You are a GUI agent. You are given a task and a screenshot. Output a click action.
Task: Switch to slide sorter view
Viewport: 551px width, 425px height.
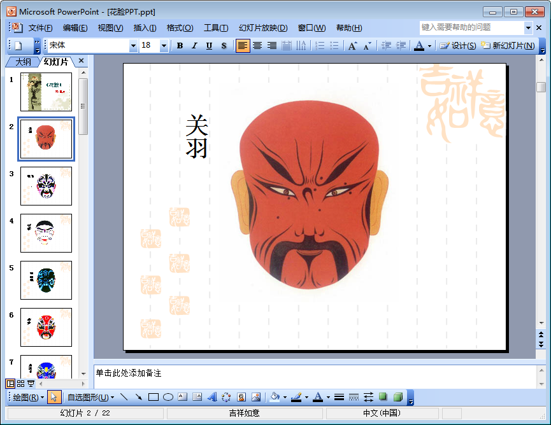[20, 384]
